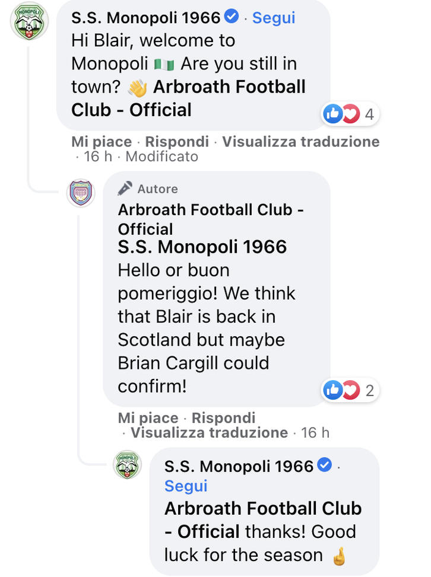Click the heart reaction on the reply comment
431x577 pixels.
click(x=350, y=390)
